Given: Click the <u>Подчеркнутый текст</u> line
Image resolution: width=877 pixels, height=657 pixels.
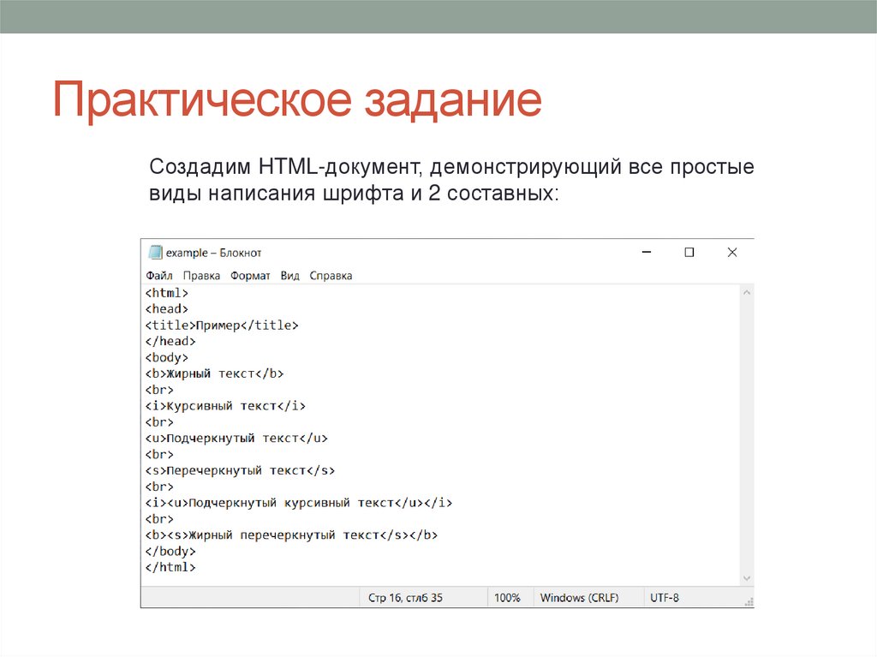Looking at the screenshot, I should (236, 439).
